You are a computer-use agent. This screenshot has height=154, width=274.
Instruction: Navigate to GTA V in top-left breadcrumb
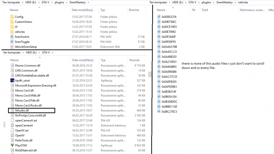point(45,2)
